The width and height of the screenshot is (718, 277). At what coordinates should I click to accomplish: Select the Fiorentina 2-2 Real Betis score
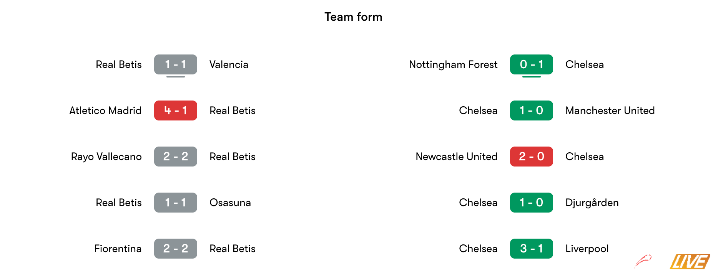pyautogui.click(x=176, y=249)
